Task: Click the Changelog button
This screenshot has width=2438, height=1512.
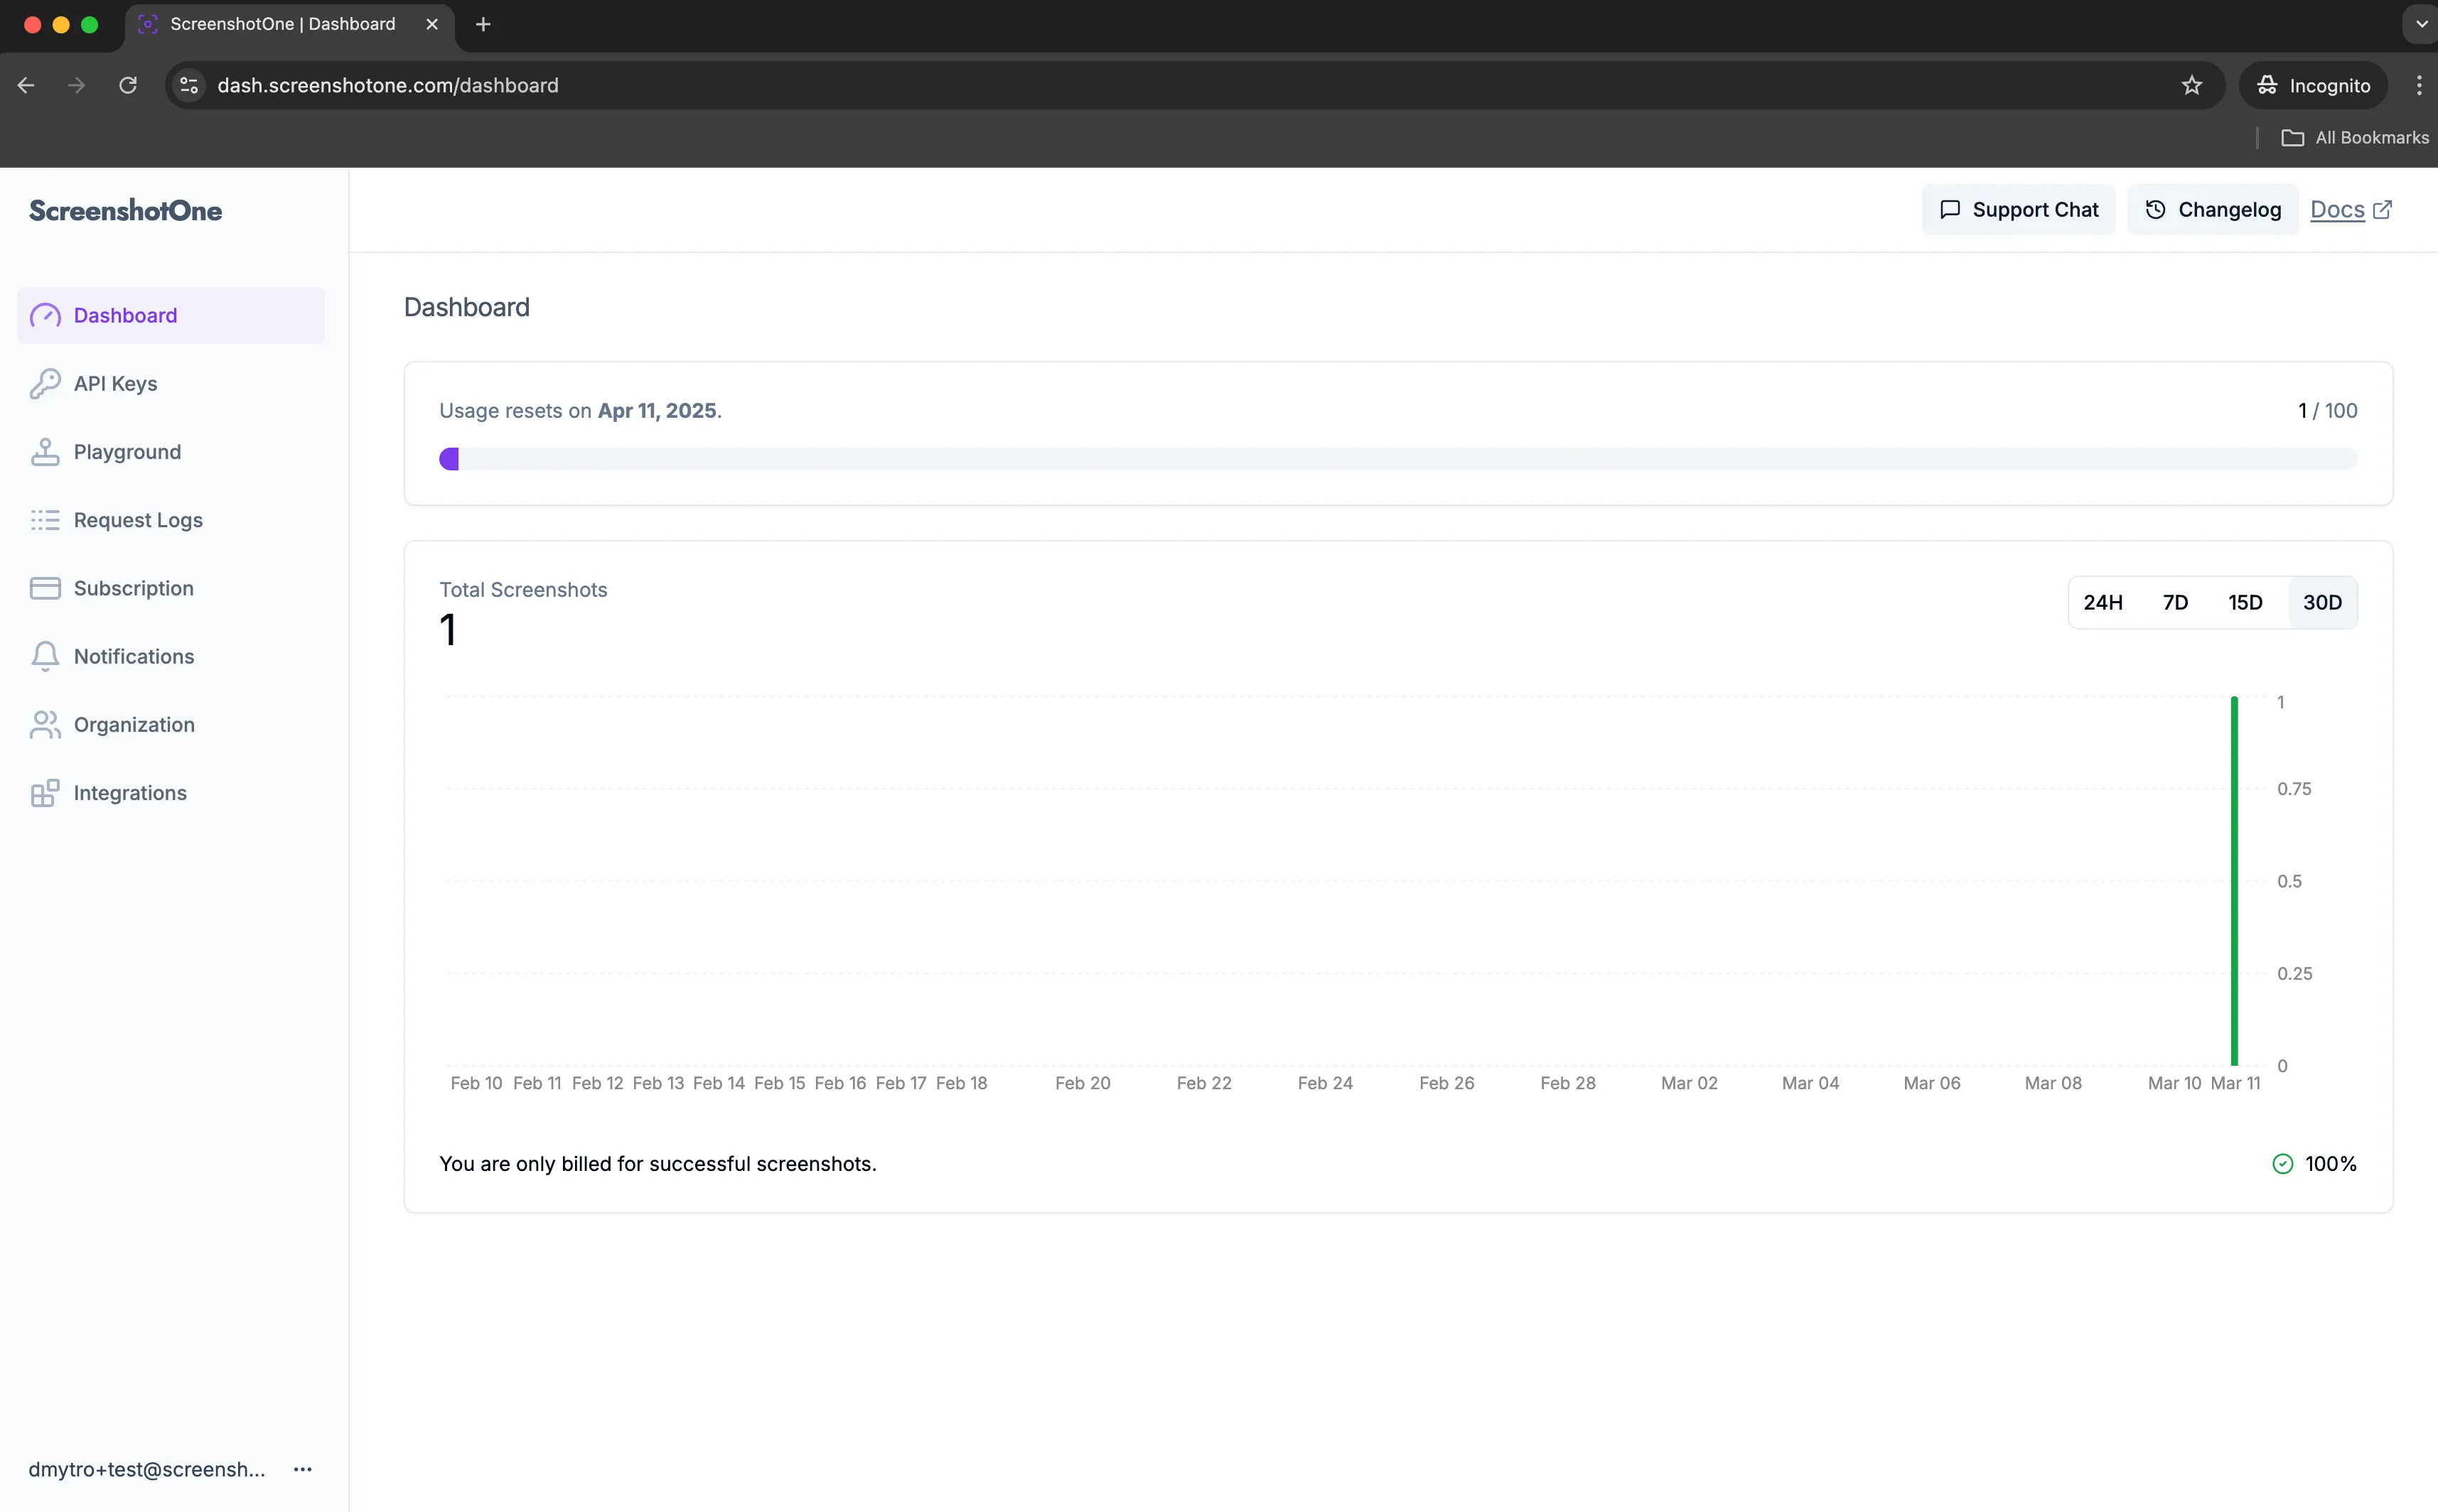Action: pos(2211,209)
